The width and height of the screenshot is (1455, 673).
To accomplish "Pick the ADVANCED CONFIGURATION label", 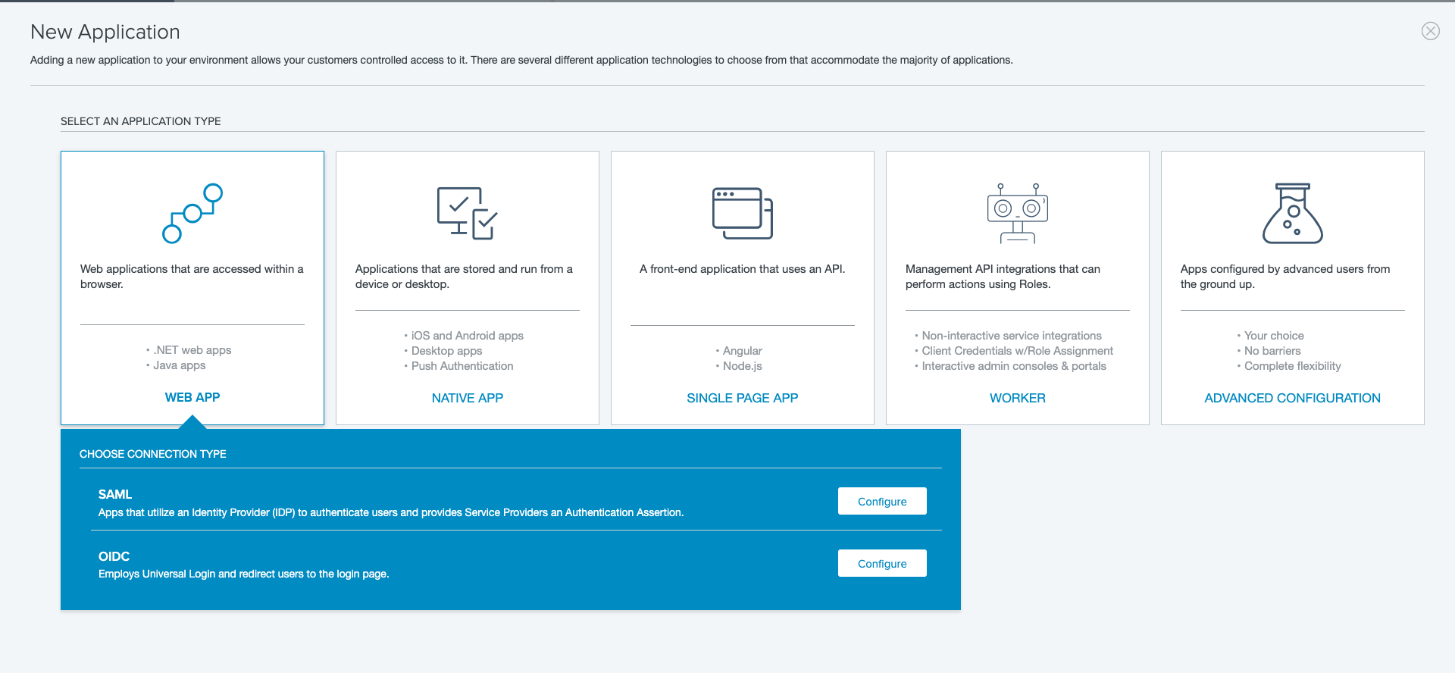I will point(1293,398).
